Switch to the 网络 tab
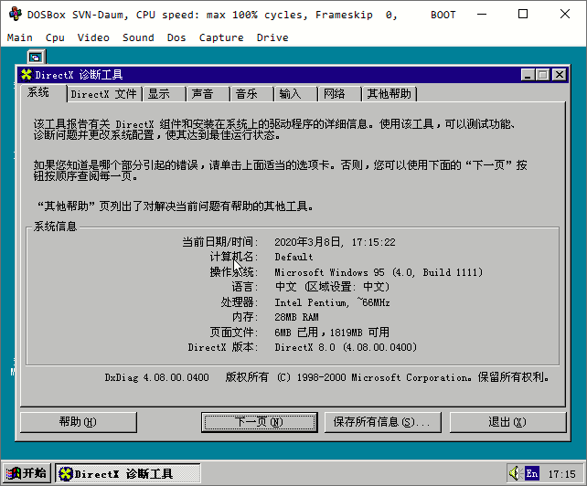The image size is (587, 486). (339, 93)
